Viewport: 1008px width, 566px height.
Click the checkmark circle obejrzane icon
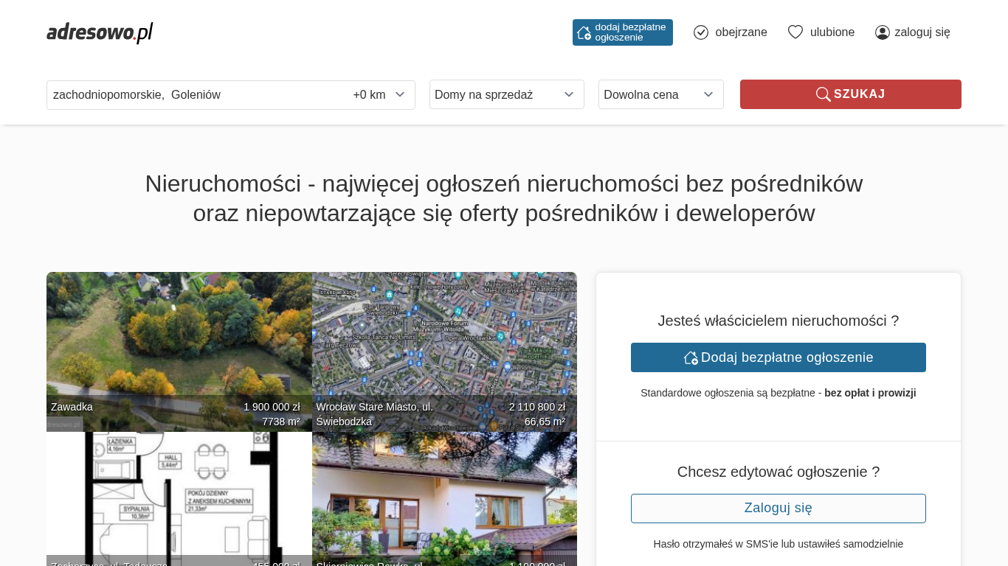point(701,32)
